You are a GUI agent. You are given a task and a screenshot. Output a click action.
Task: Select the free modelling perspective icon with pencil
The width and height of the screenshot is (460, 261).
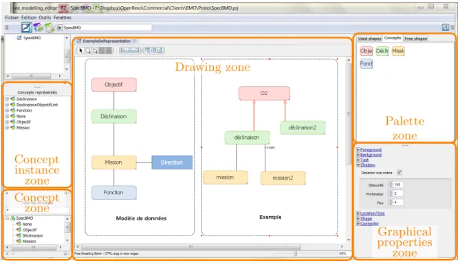[x=26, y=28]
